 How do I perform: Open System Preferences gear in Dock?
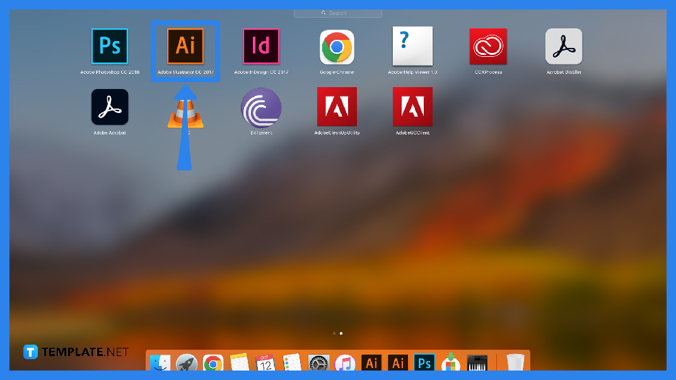[318, 363]
